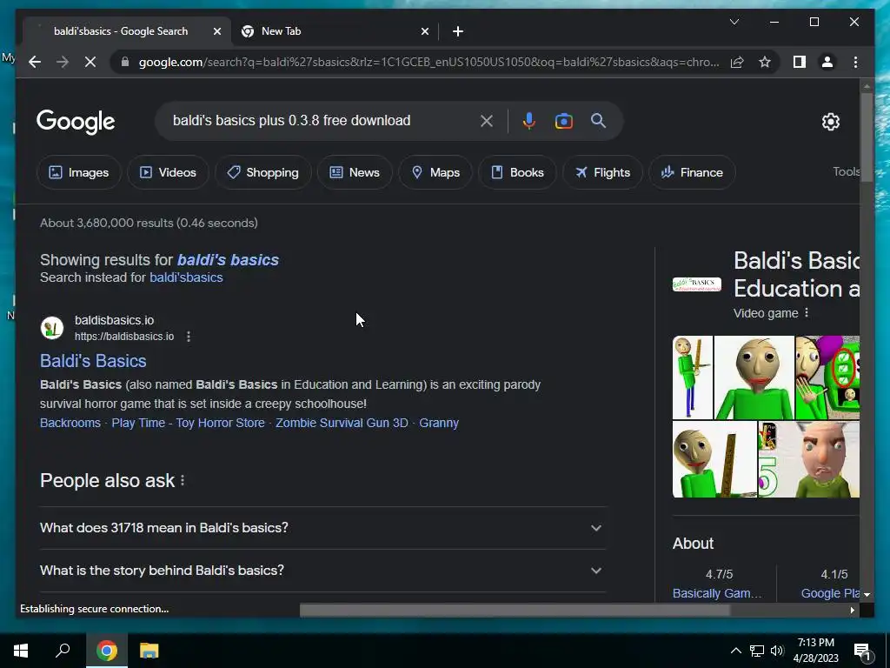Share this page via the share icon
Viewport: 890px width, 668px height.
[737, 62]
